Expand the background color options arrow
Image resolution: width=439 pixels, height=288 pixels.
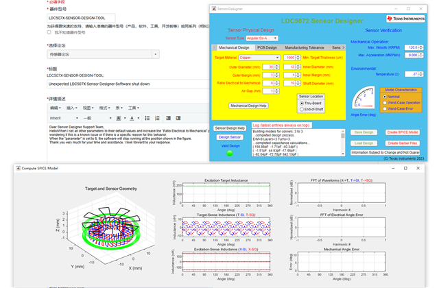tap(125, 118)
